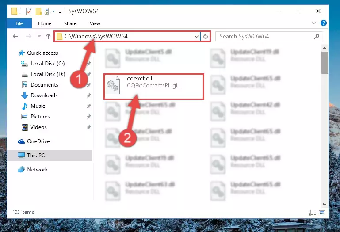This screenshot has width=340, height=232.
Task: Click the Documents page icon
Action: click(25, 85)
